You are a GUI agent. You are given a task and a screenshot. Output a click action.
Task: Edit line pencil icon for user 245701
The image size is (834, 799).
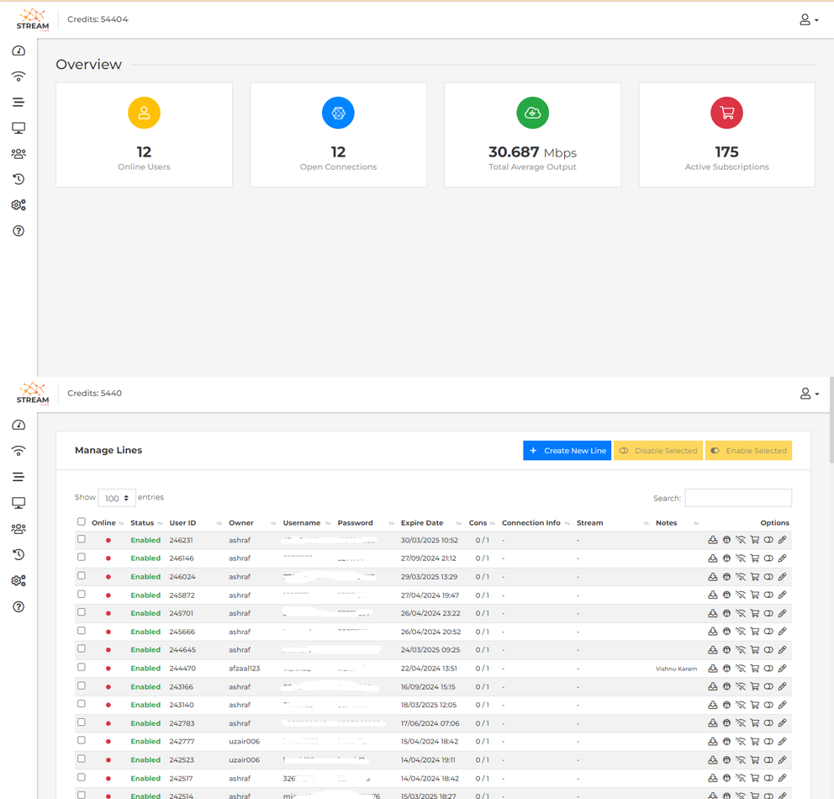[783, 613]
